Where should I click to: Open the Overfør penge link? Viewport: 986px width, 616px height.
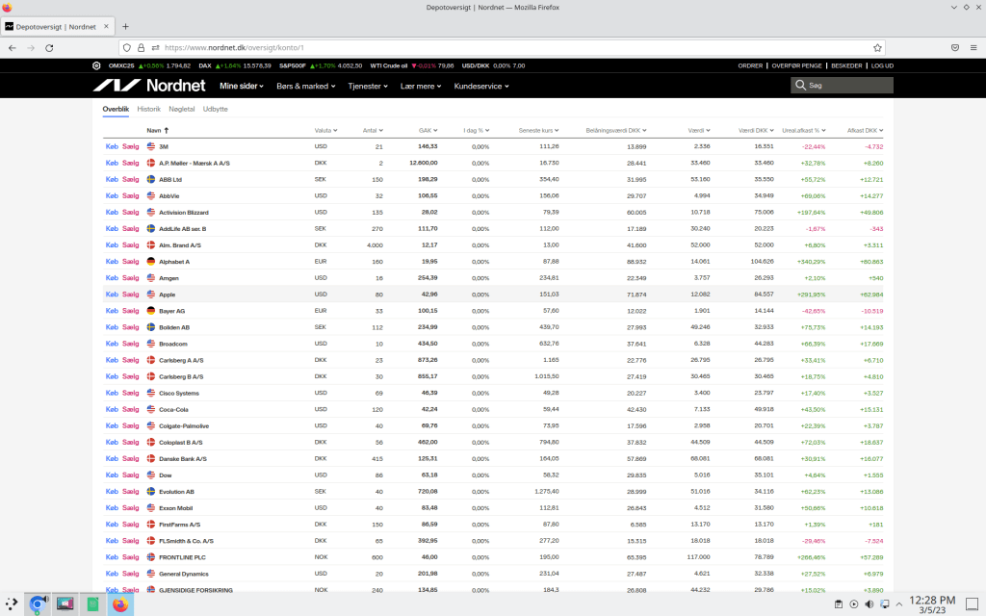797,65
